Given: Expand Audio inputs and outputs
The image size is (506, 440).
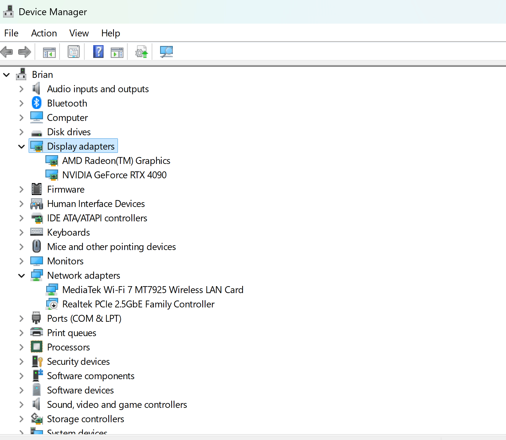Looking at the screenshot, I should (x=22, y=89).
